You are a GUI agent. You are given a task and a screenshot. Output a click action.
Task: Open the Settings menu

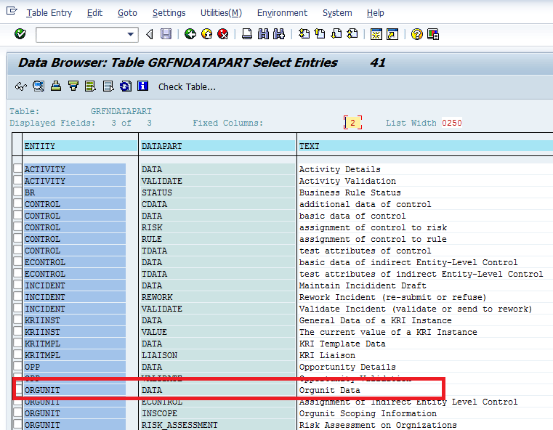(x=169, y=13)
